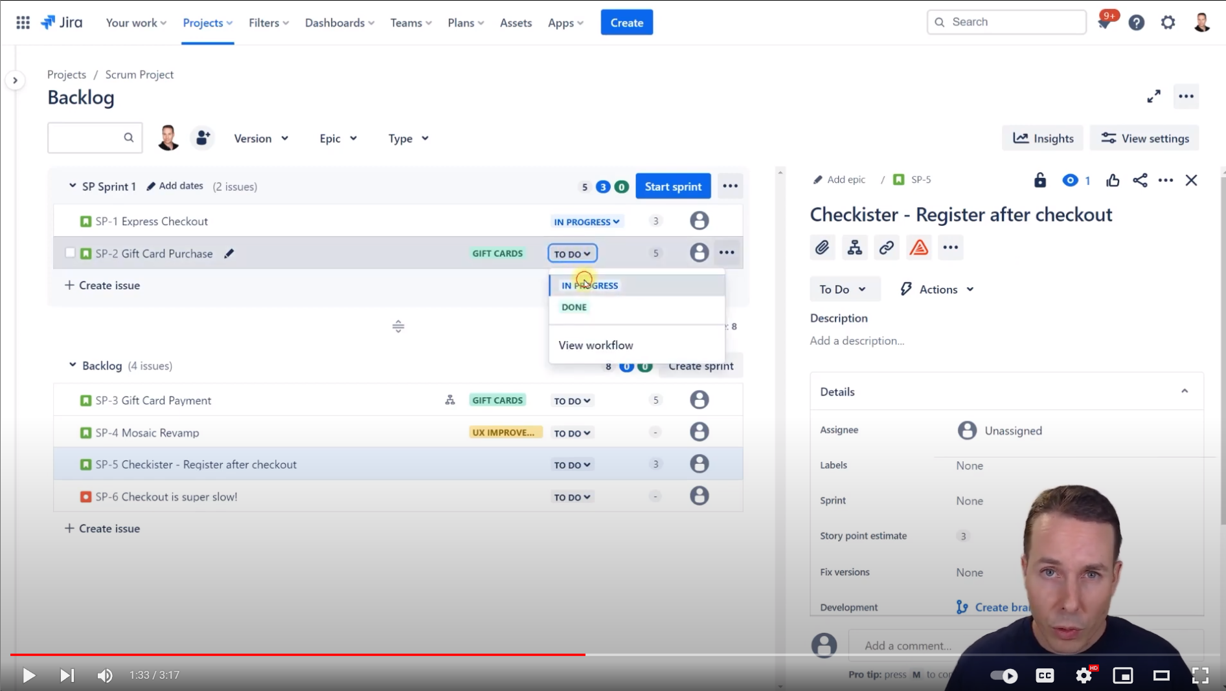
Task: Open the To Do status dropdown in issue panel
Action: pos(844,289)
